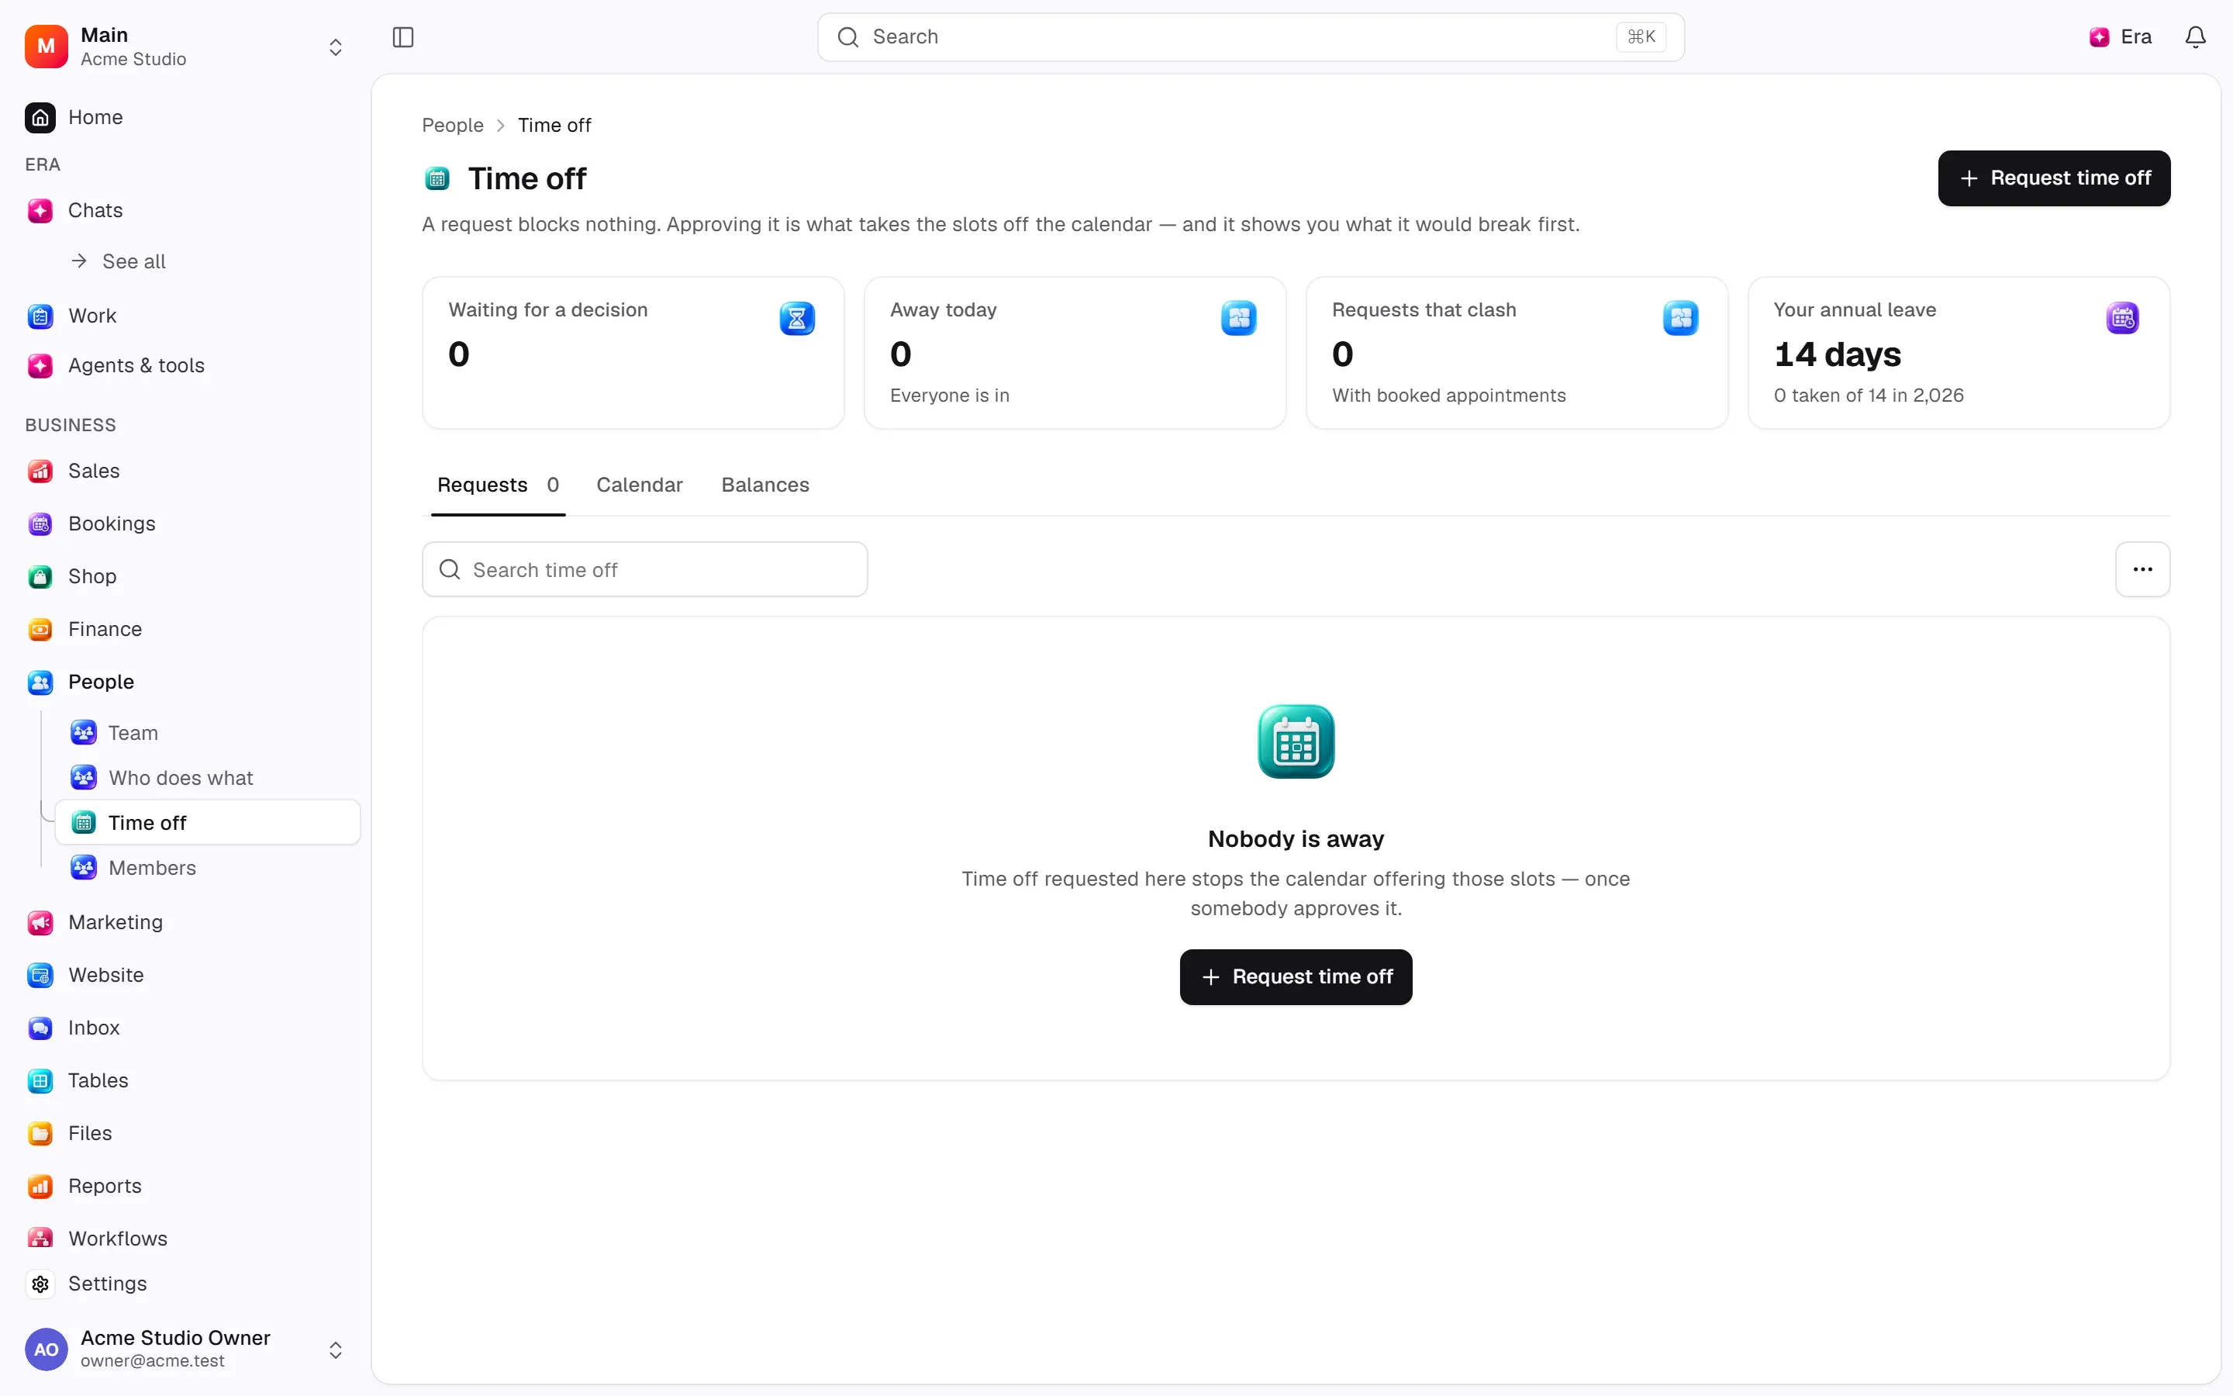Collapse the People section in sidebar
The image size is (2233, 1396).
click(101, 682)
